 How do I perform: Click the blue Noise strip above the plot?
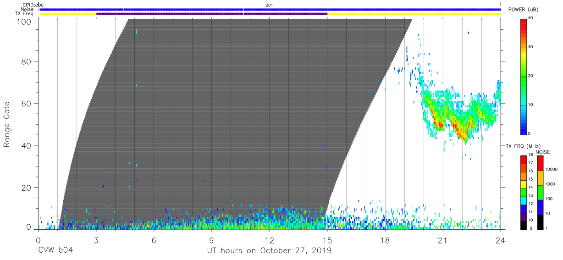tap(270, 9)
